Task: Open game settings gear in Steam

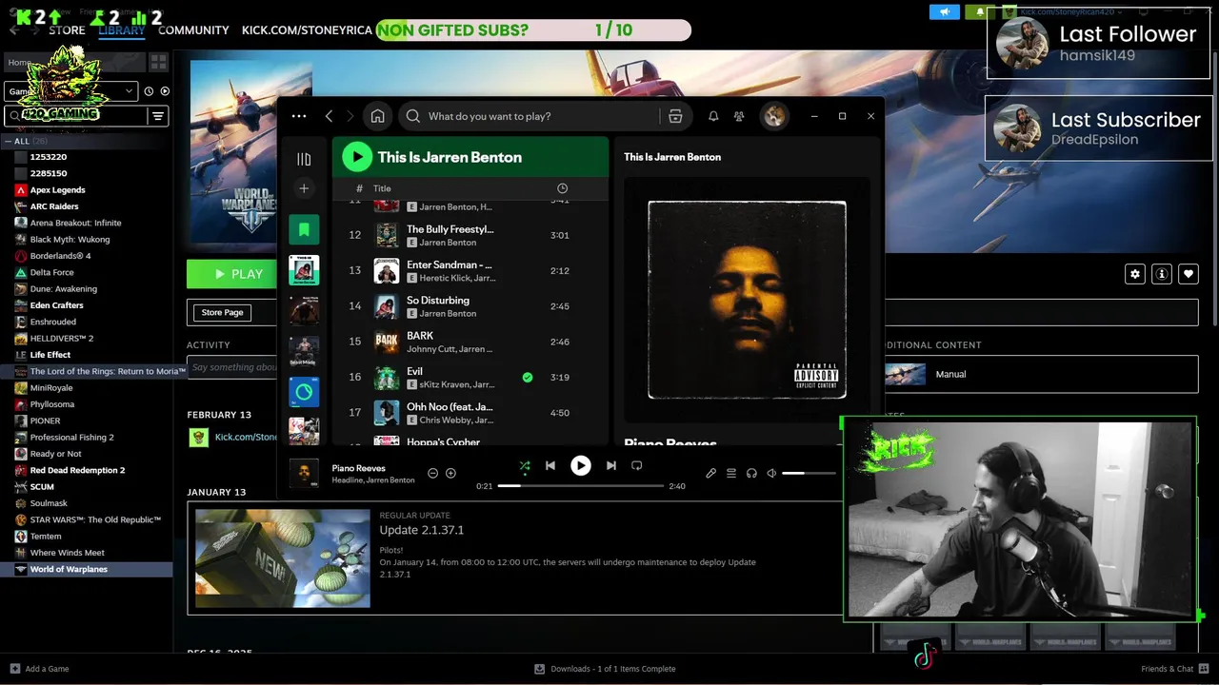Action: (x=1134, y=274)
